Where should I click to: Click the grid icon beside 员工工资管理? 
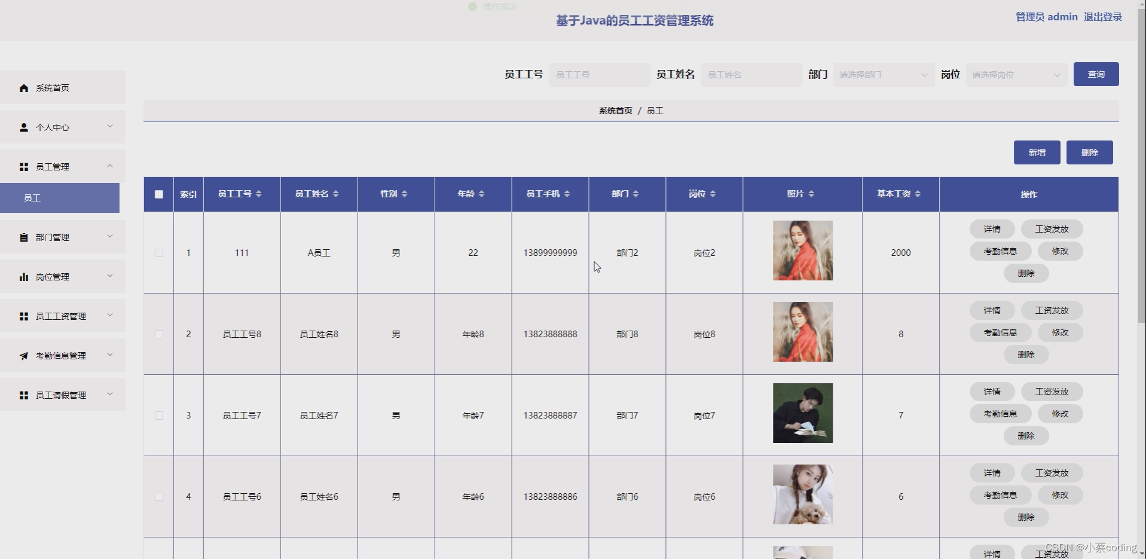(24, 316)
